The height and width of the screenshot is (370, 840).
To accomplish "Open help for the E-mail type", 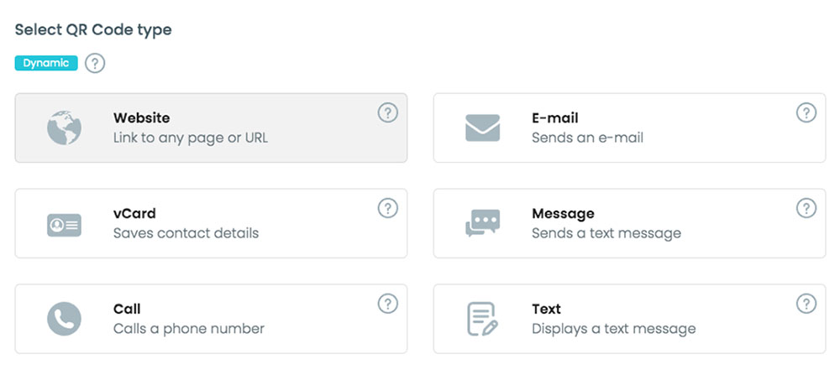I will pos(806,113).
